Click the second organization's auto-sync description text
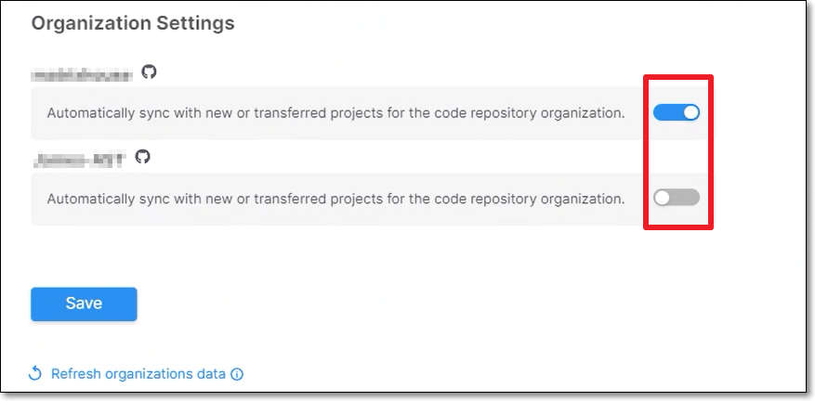Viewport: 815px width, 401px height. (x=335, y=199)
